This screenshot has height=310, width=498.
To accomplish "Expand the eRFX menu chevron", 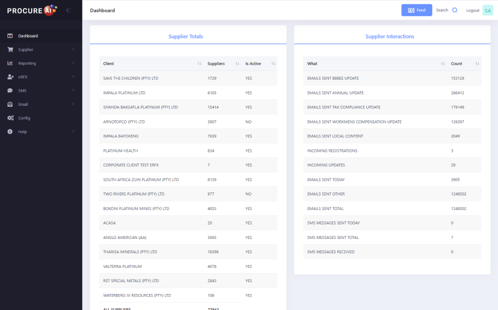I will (73, 76).
